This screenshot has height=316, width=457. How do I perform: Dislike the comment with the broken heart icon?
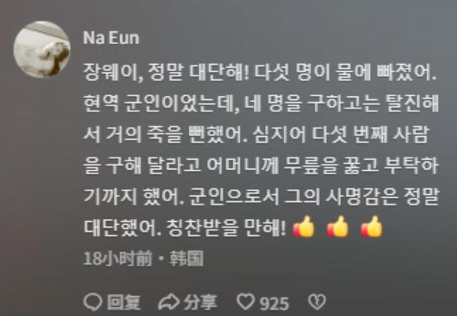317,302
